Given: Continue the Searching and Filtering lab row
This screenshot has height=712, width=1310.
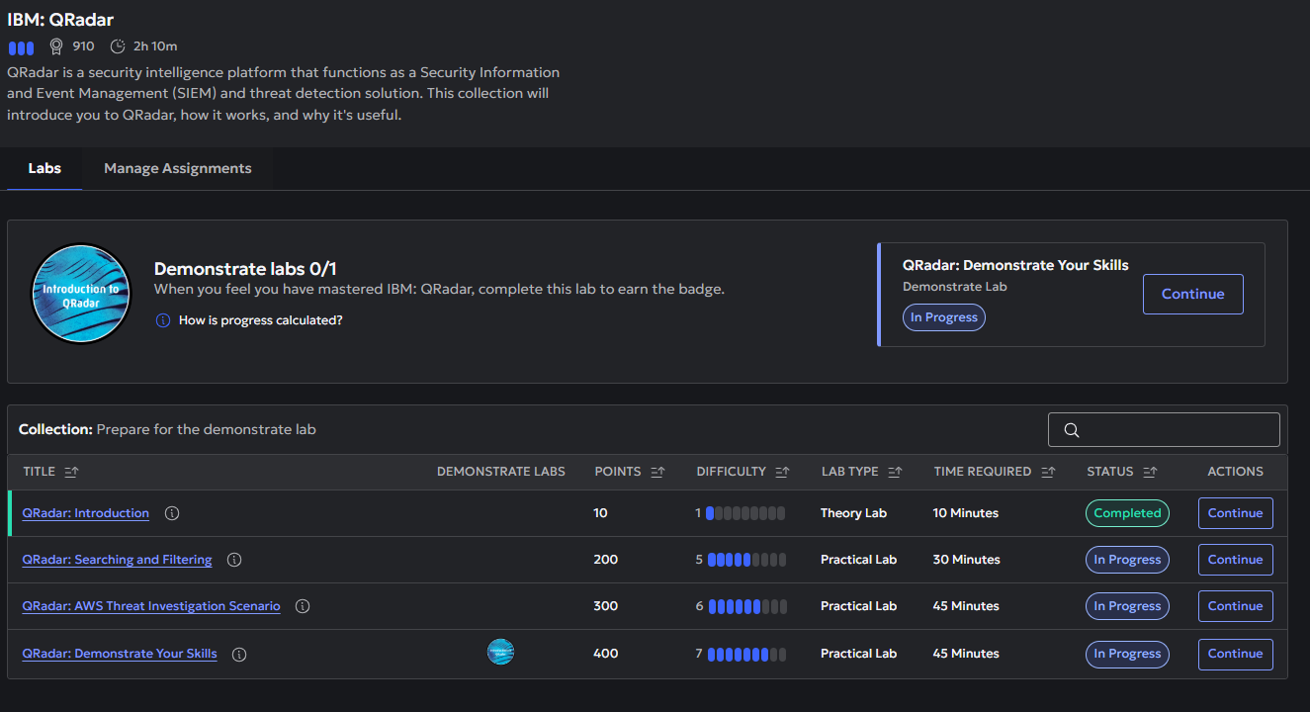Looking at the screenshot, I should click(1235, 560).
